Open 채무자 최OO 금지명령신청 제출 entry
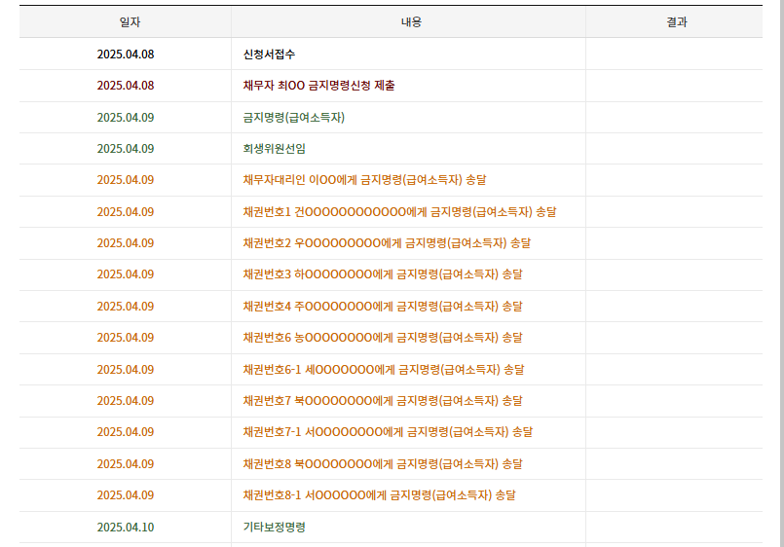The width and height of the screenshot is (784, 547). [x=318, y=86]
